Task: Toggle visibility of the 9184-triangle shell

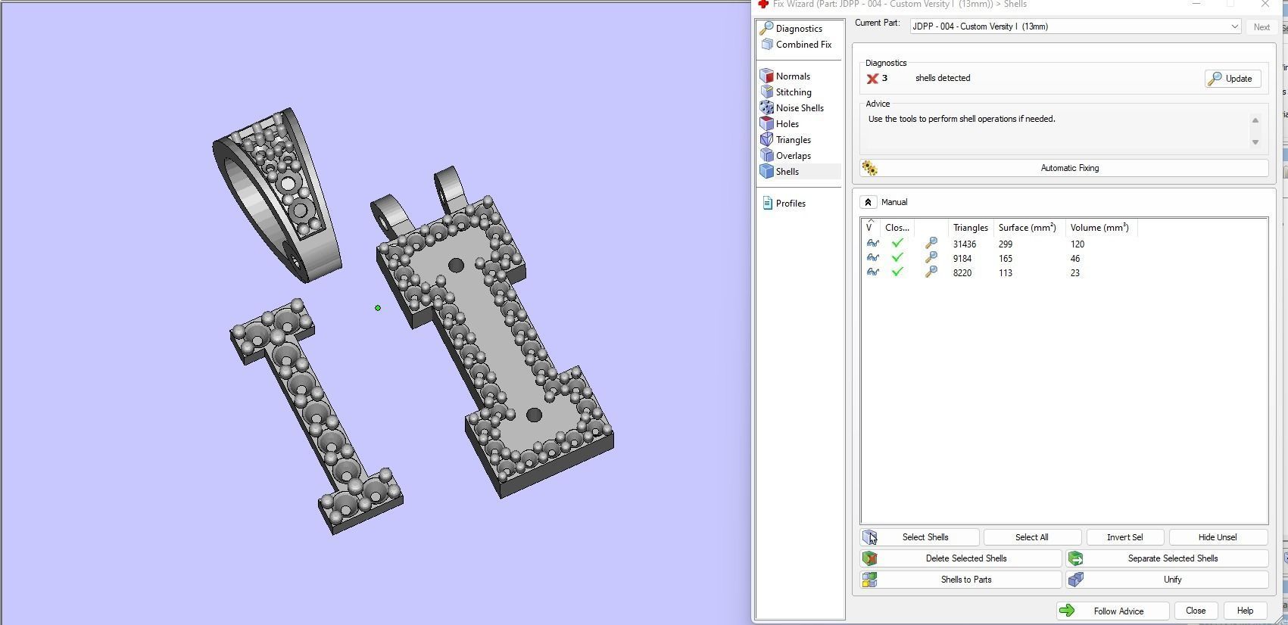Action: tap(872, 258)
